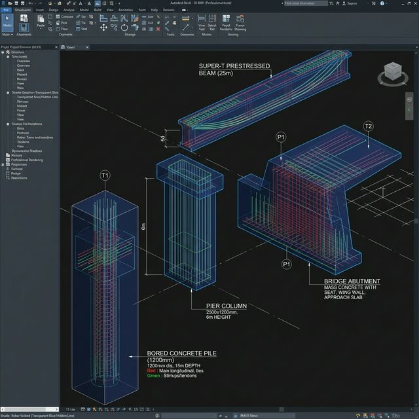Select the Strrups tree item
The image size is (419, 419).
(x=22, y=101)
